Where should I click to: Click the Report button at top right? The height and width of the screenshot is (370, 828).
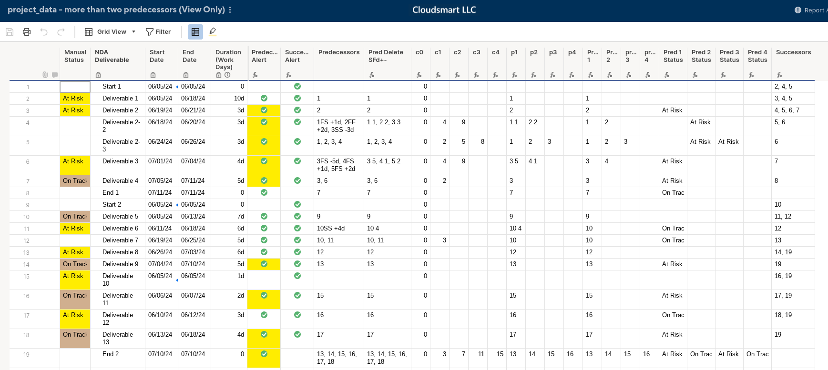810,10
